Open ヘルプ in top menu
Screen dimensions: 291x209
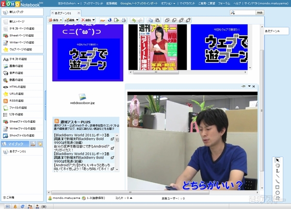tap(237, 3)
